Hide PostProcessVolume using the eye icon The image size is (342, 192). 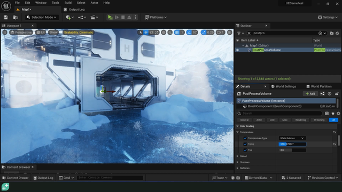tap(237, 50)
